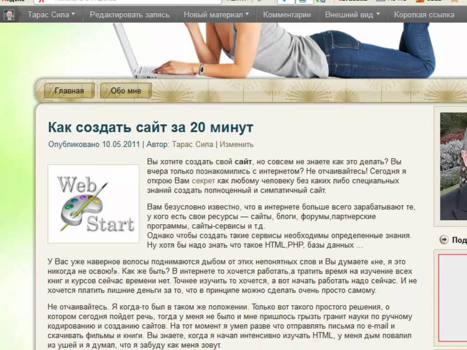This screenshot has height=350, width=467.
Task: Follow the секрет link in the article
Action: pos(203,181)
